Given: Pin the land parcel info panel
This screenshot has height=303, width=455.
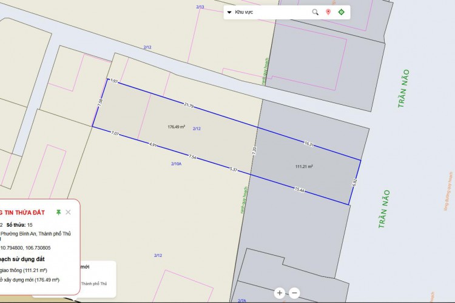Looking at the screenshot, I should [x=58, y=212].
